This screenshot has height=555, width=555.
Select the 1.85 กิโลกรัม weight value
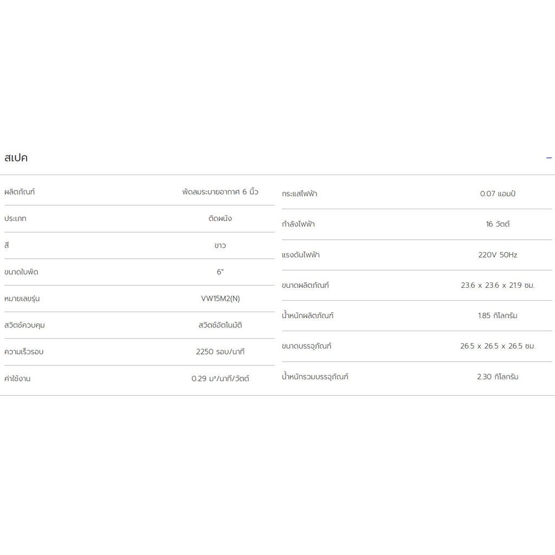(498, 315)
